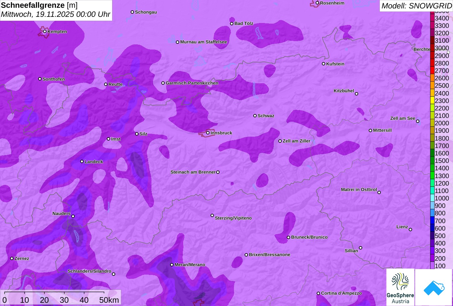Select the Silz marker dot
This screenshot has width=453, height=306.
coord(137,134)
